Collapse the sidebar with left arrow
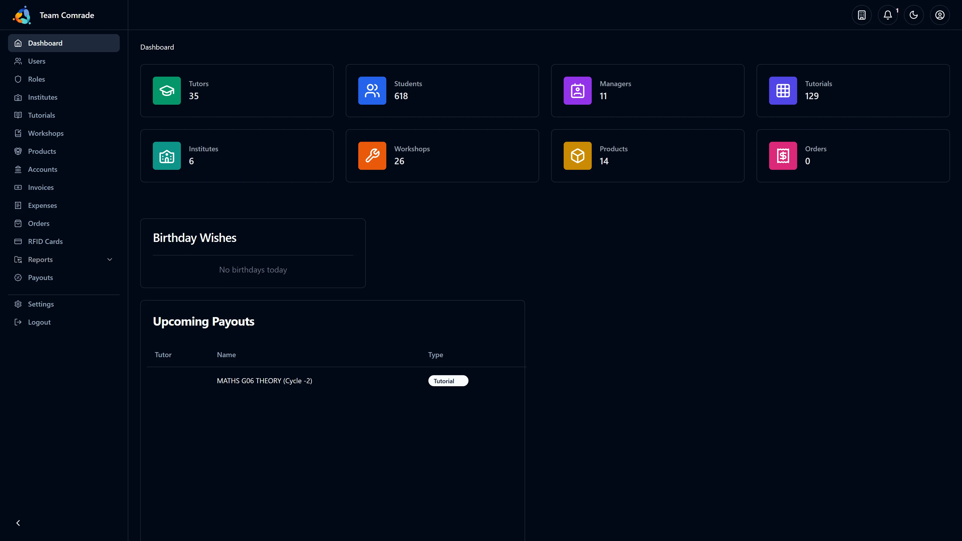 (x=18, y=523)
